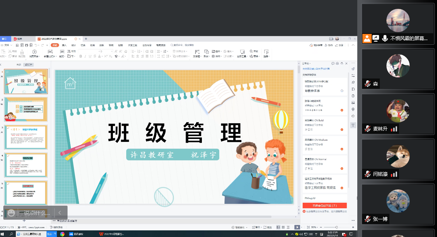Image resolution: width=437 pixels, height=237 pixels.
Task: Download the 站酷快乐体 font via cloud icon
Action: point(342,91)
